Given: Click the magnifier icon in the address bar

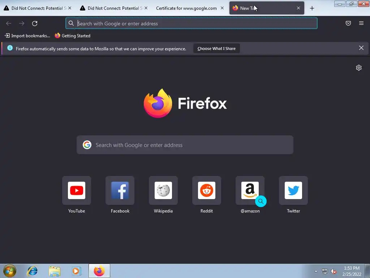Looking at the screenshot, I should [71, 23].
